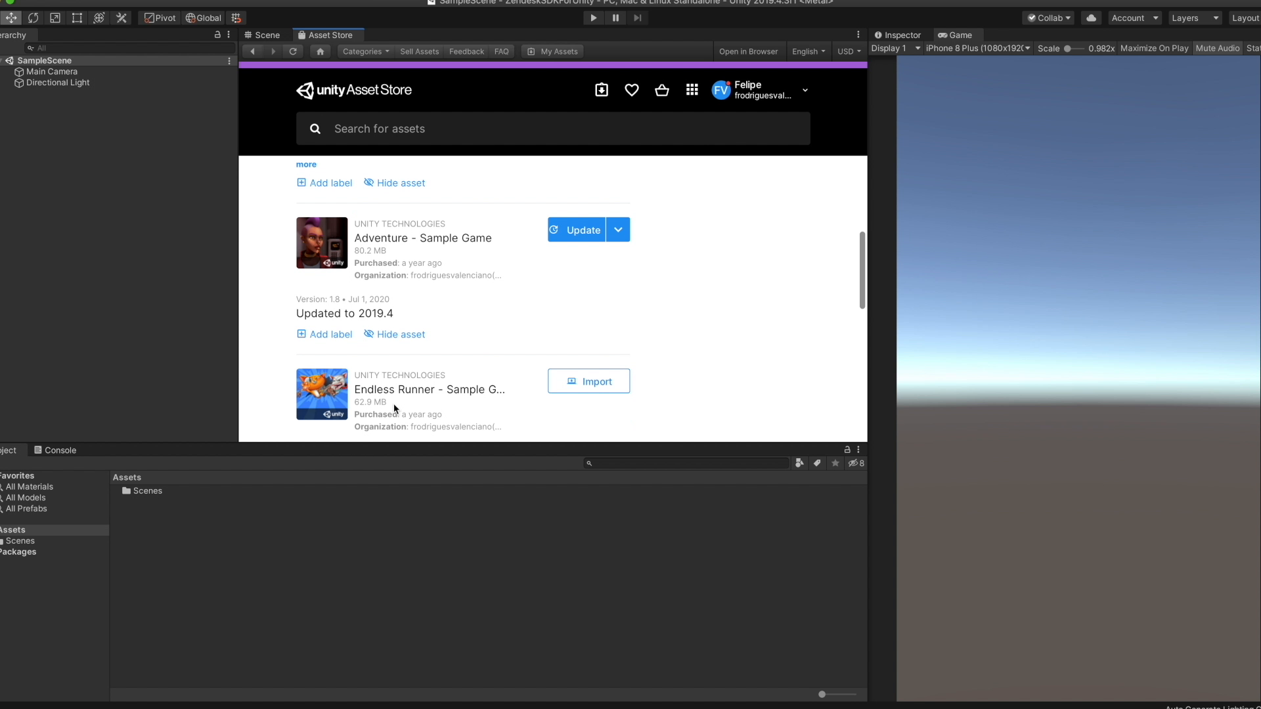Open Unity cloud services icon

point(1092,18)
